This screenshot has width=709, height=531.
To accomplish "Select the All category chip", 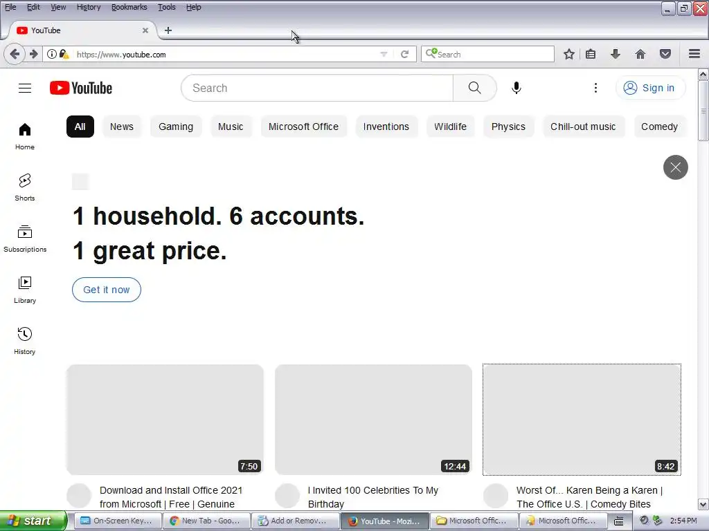I will pyautogui.click(x=80, y=127).
